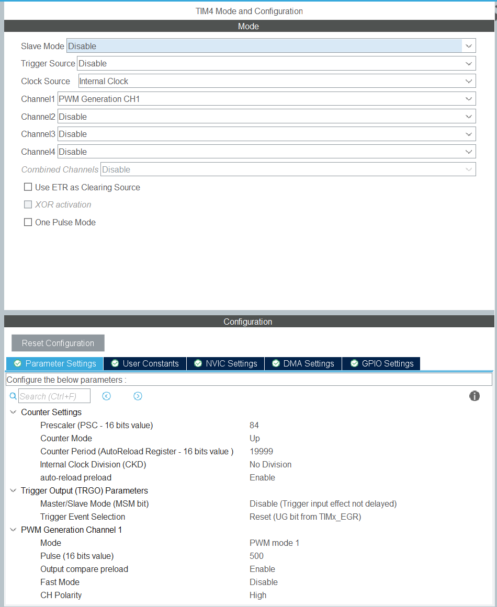Open the Trigger Source dropdown

276,63
